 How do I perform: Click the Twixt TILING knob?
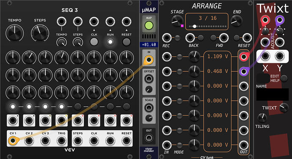[262, 118]
